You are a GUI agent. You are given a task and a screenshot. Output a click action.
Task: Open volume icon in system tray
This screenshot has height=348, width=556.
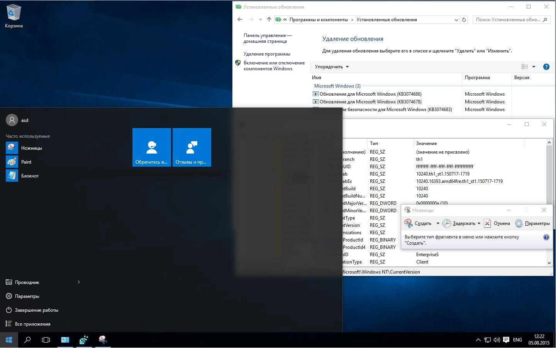(497, 340)
